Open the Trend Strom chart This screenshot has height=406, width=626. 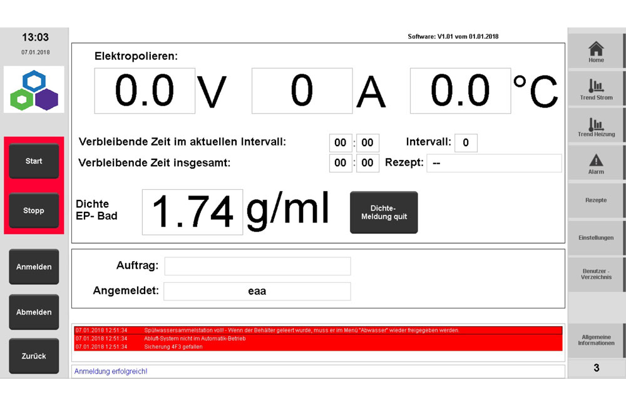596,89
